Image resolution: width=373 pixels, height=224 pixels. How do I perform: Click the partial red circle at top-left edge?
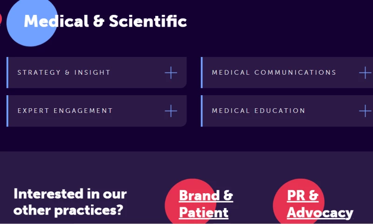point(0,19)
